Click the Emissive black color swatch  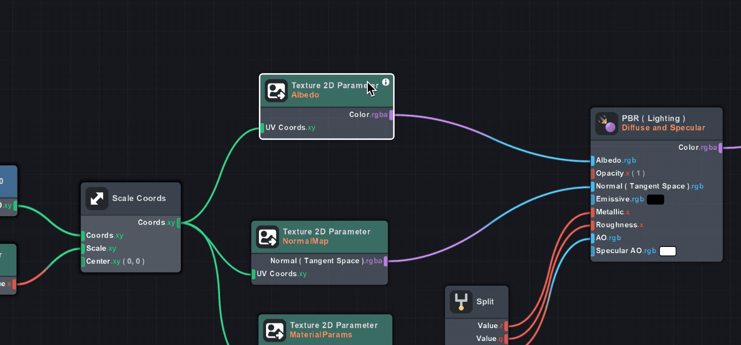pyautogui.click(x=655, y=200)
